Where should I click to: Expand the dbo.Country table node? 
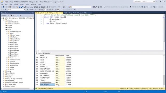point(9,47)
